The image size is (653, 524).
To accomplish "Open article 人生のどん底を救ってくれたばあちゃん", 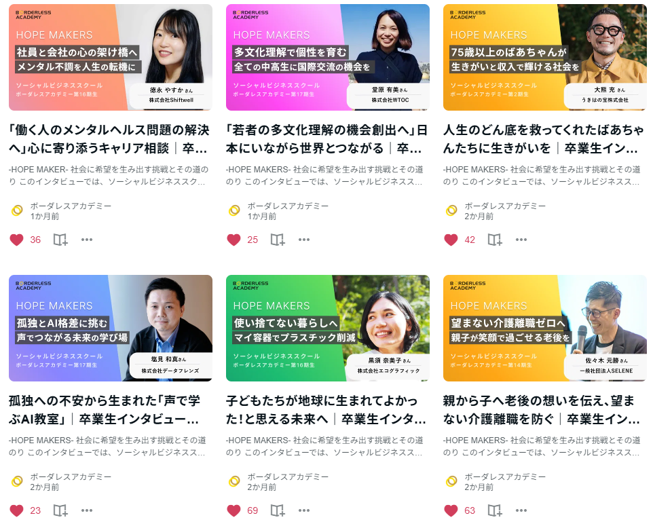I will click(544, 139).
